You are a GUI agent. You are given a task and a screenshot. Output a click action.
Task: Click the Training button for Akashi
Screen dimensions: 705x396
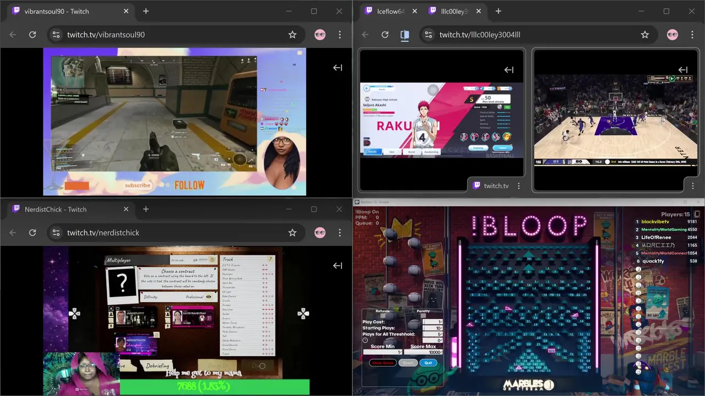(478, 147)
